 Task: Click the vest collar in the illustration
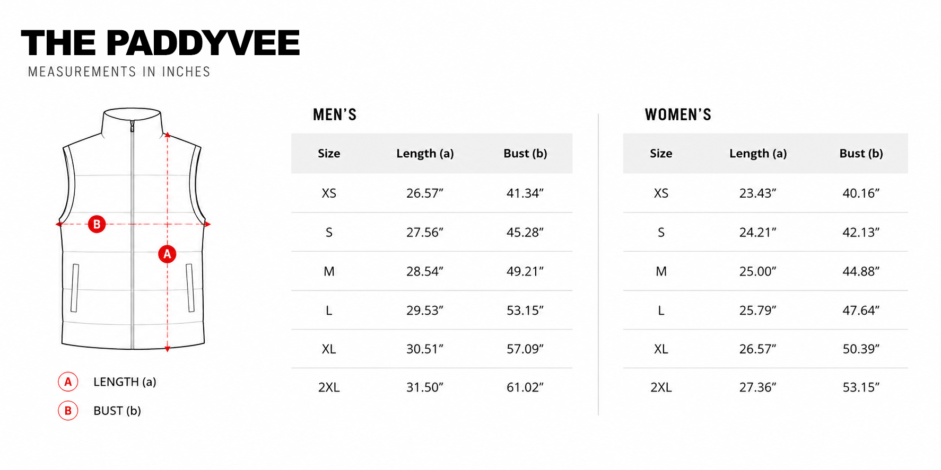tap(132, 121)
